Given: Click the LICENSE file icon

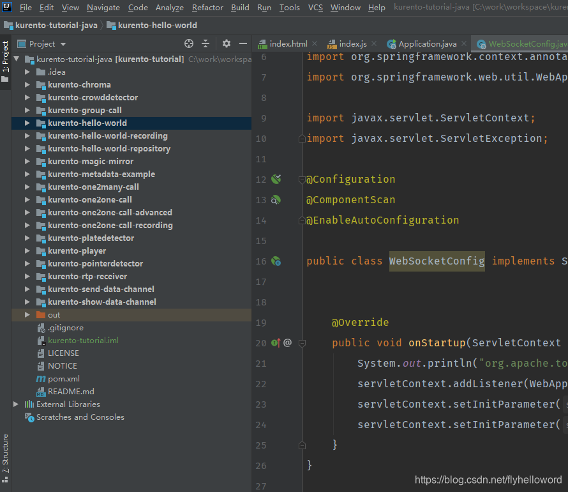Looking at the screenshot, I should 41,353.
